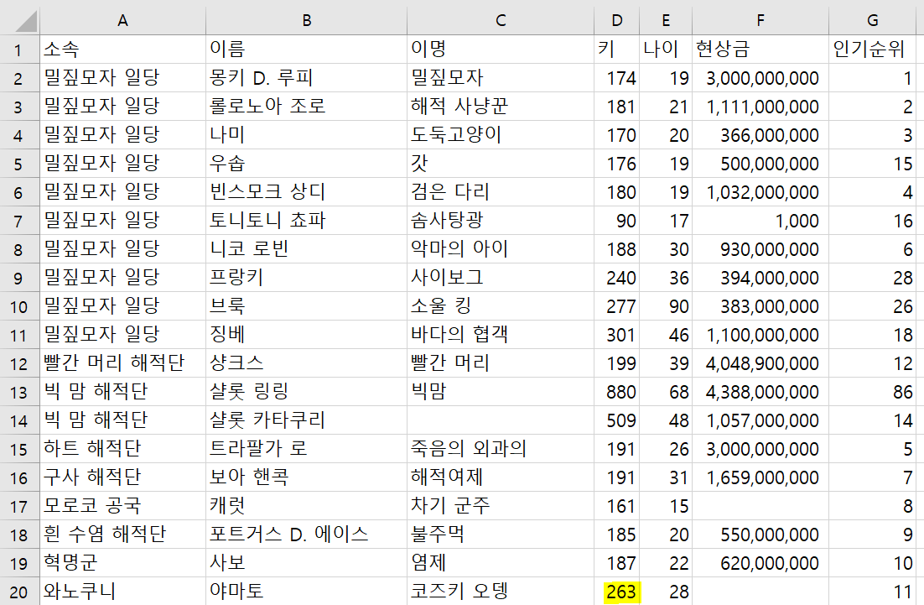Select row 1 header
Image resolution: width=924 pixels, height=605 pixels.
[18, 50]
